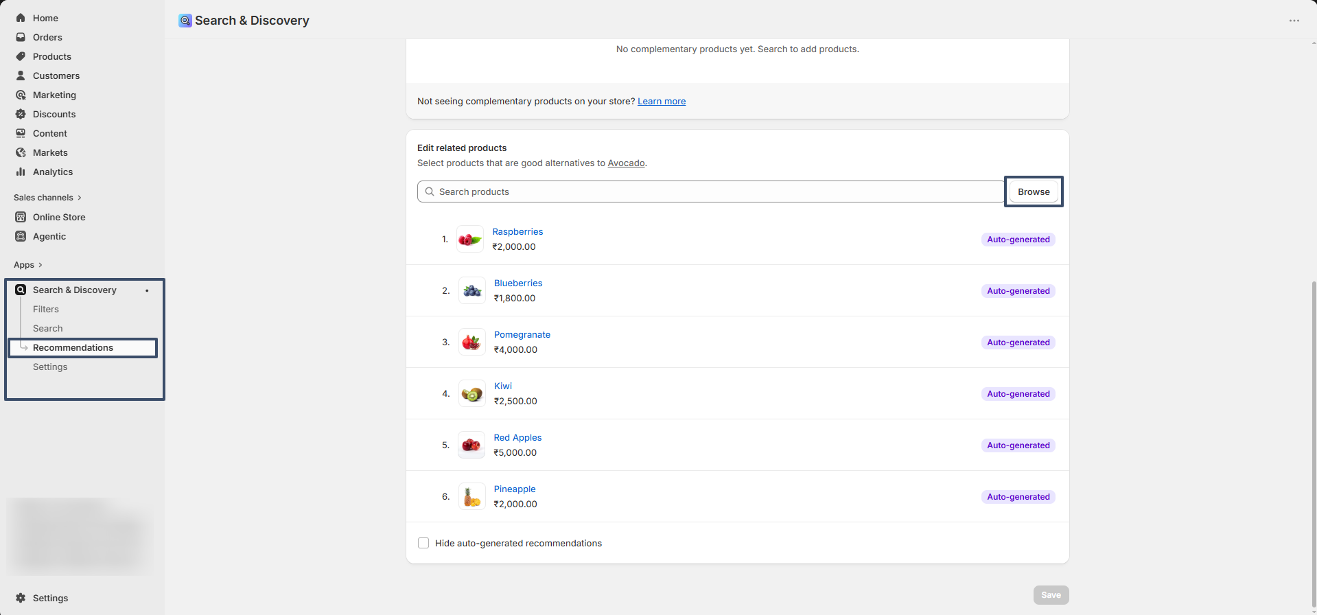Click the Search products input field
1317x615 pixels.
(710, 192)
